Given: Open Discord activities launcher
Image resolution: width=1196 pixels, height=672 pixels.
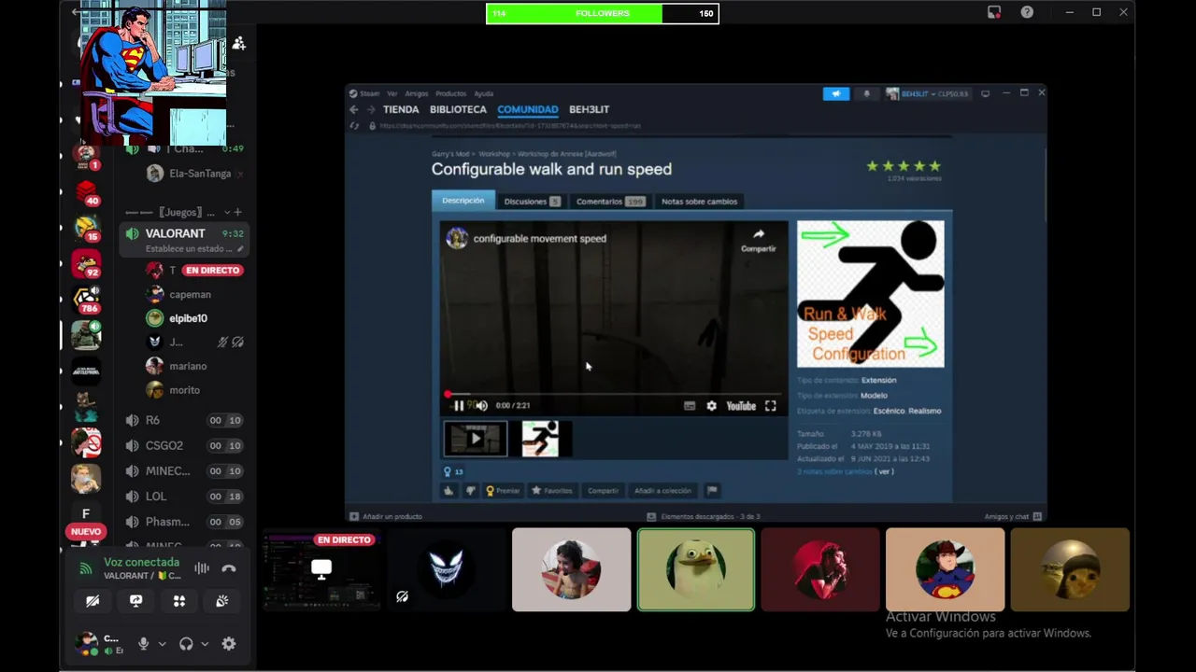Looking at the screenshot, I should click(x=178, y=601).
